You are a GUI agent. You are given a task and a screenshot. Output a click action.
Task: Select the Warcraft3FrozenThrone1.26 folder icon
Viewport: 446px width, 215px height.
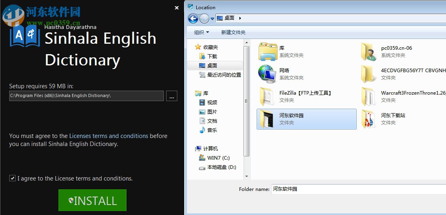tap(369, 97)
